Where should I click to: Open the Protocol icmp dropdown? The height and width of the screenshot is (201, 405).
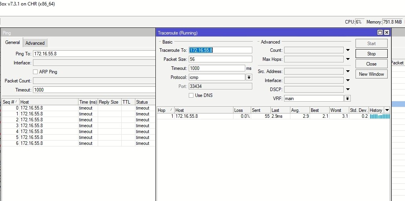[x=249, y=77]
